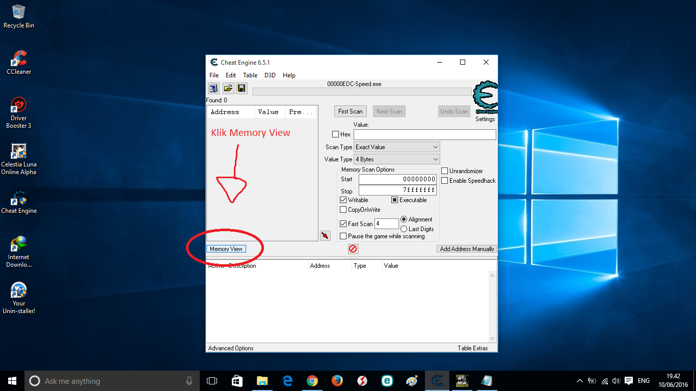Click the red no-entry clear list icon
Viewport: 696px width, 391px height.
353,249
